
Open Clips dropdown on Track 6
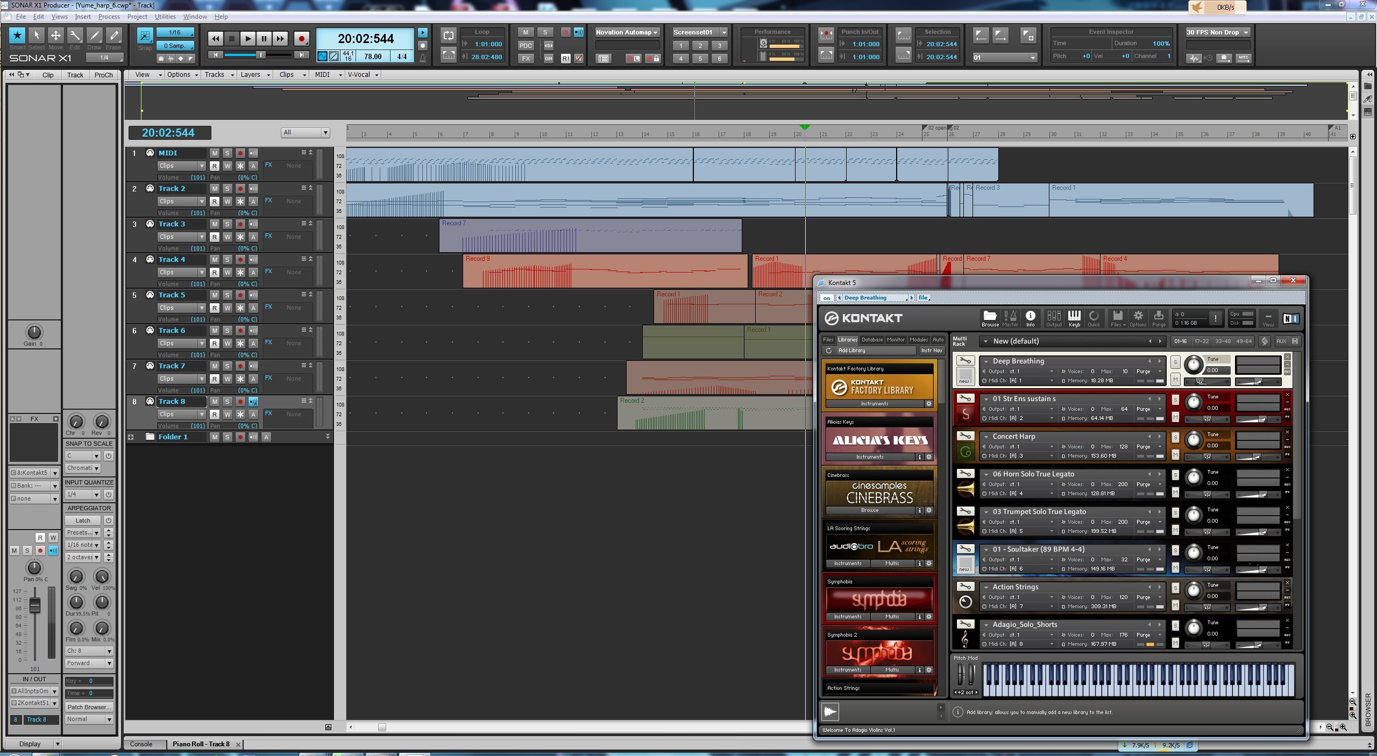pyautogui.click(x=181, y=344)
